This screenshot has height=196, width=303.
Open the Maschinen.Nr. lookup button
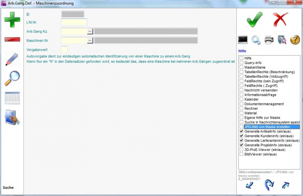[90, 40]
